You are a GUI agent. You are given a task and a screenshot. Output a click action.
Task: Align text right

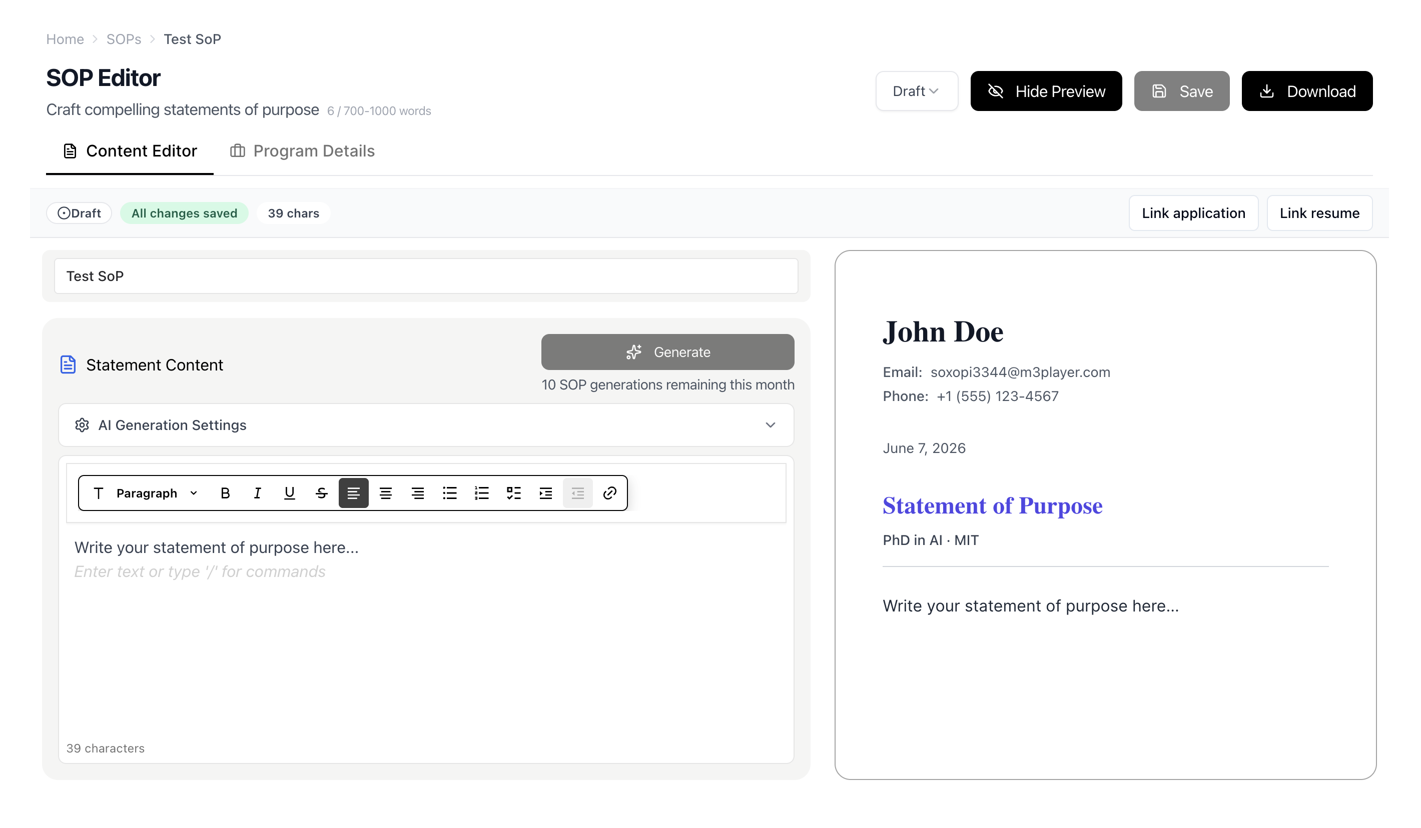pos(418,493)
